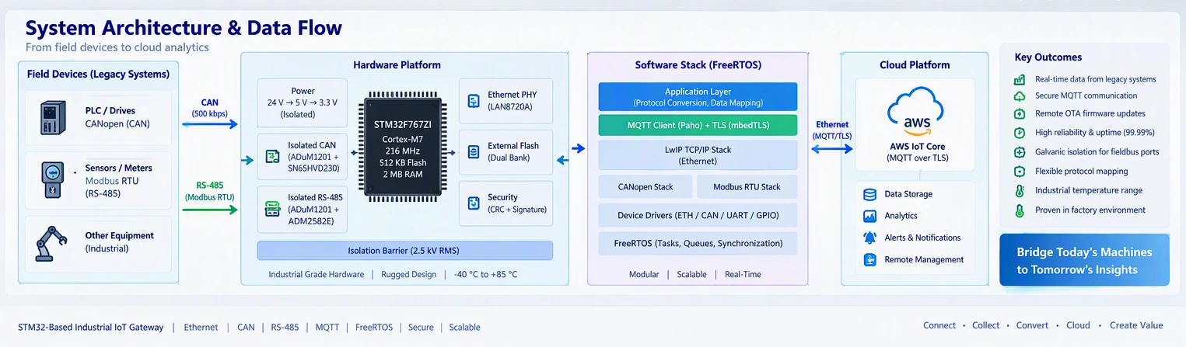Screen dimensions: 1186x347
Task: Click the Modular footer text
Action: [644, 274]
